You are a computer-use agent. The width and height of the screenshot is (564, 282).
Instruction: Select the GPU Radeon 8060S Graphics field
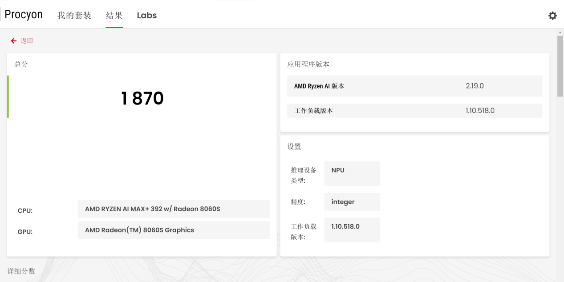pos(174,230)
